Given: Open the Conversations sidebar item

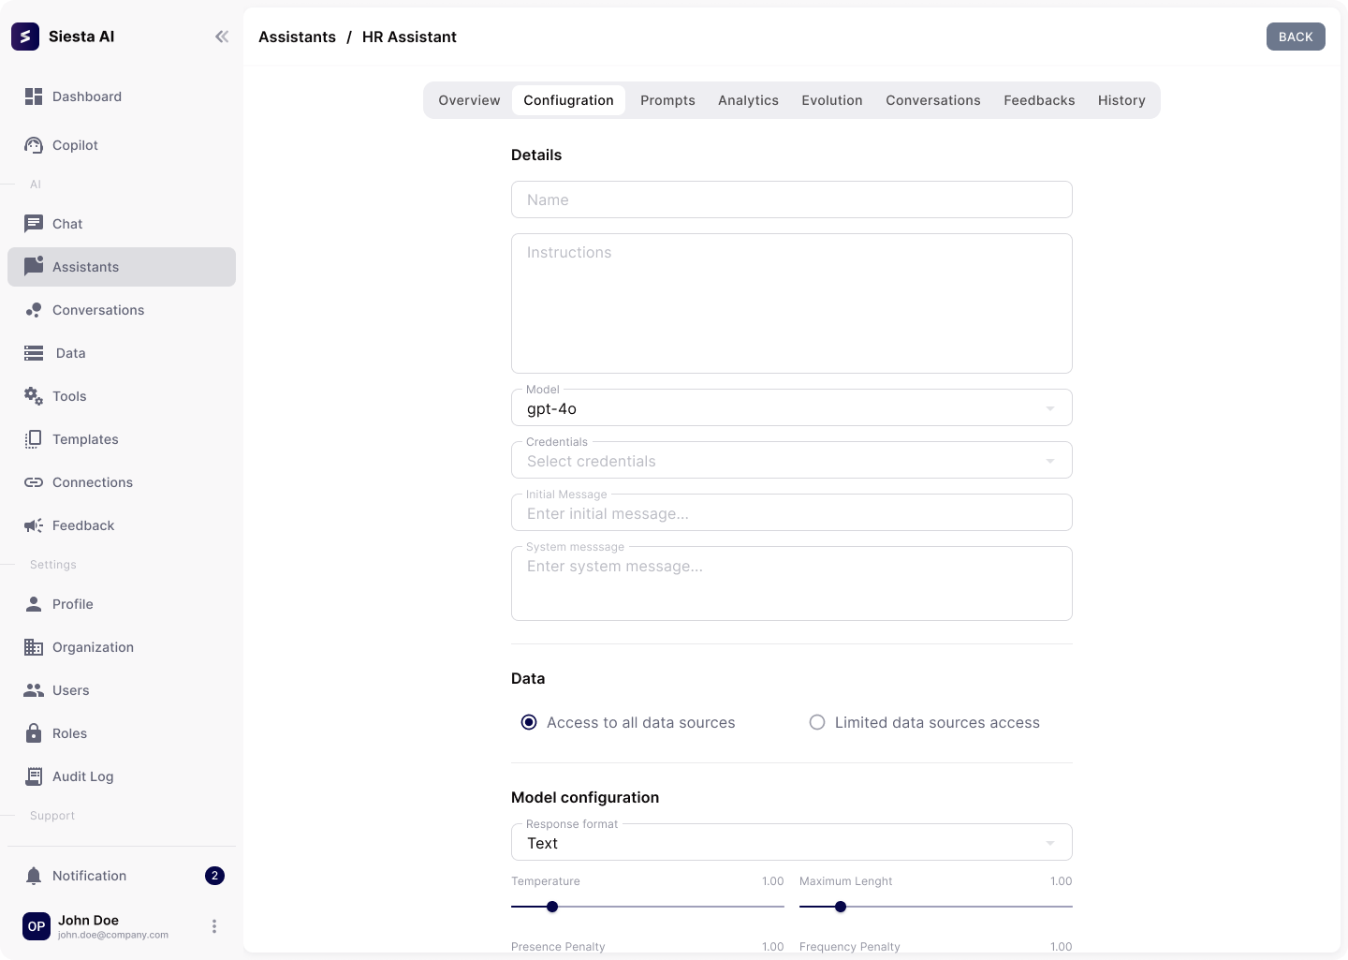Looking at the screenshot, I should (x=97, y=310).
